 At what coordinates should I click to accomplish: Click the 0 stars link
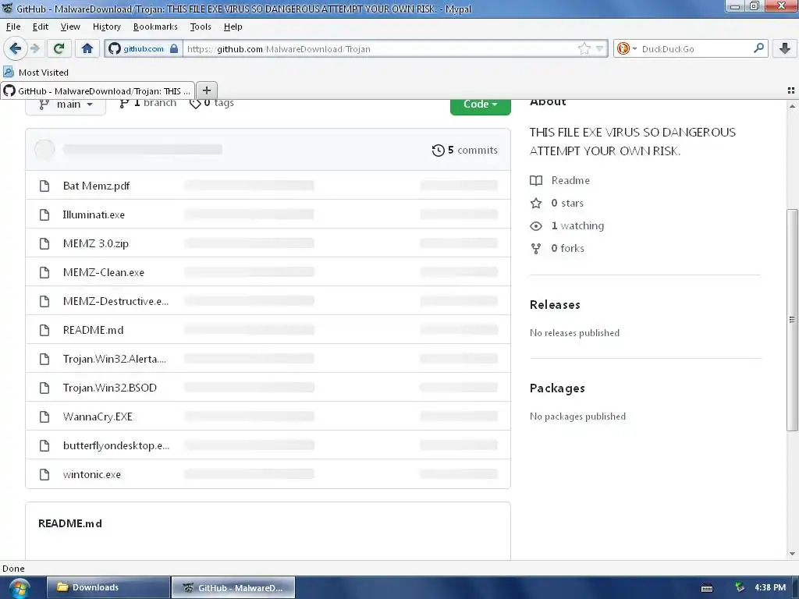click(x=557, y=203)
